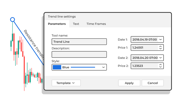Open the Time Frames tab

96,24
